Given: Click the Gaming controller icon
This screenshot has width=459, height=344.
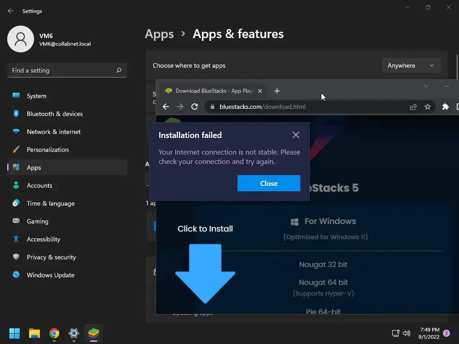Looking at the screenshot, I should [x=16, y=221].
